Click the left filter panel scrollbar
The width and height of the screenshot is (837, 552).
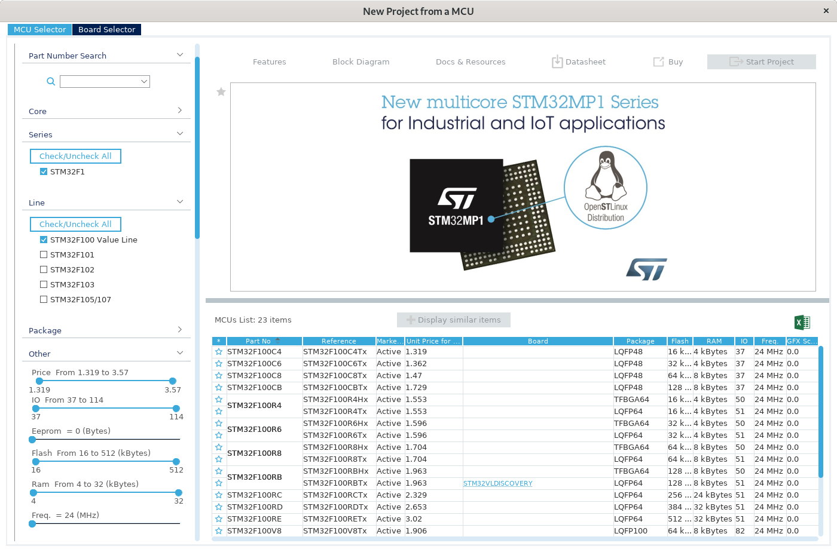click(197, 148)
